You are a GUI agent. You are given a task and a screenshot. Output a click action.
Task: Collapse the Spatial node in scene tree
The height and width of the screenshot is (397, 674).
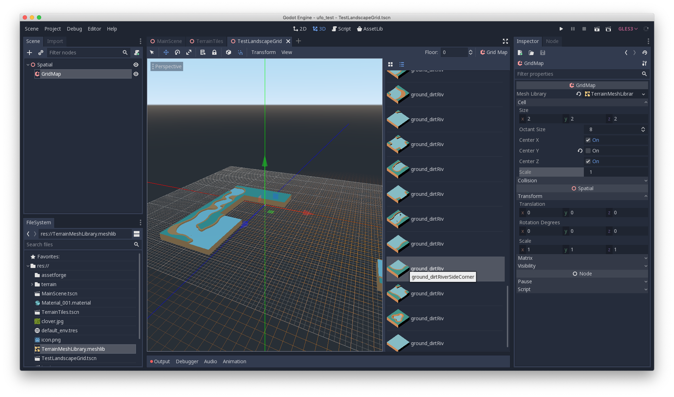(28, 65)
